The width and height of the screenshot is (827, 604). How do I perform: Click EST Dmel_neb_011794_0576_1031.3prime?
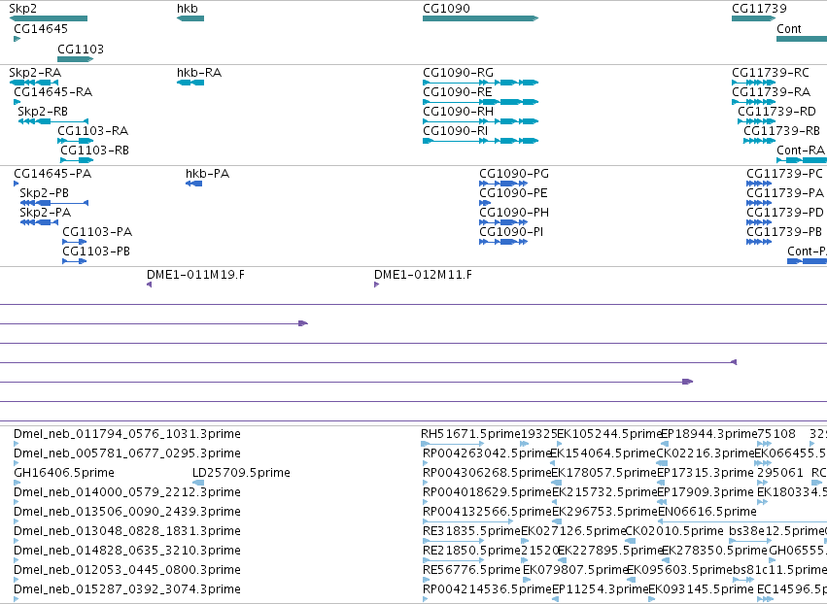(127, 434)
